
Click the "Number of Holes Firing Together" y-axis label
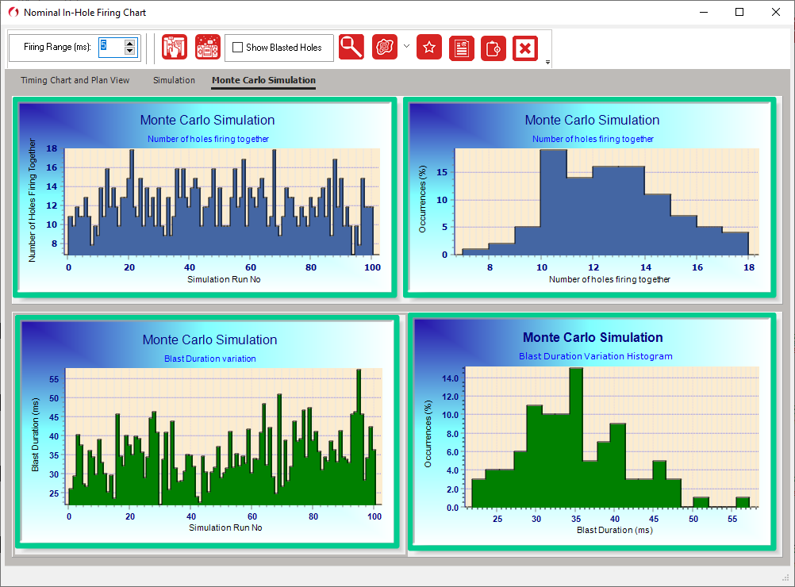tap(32, 200)
